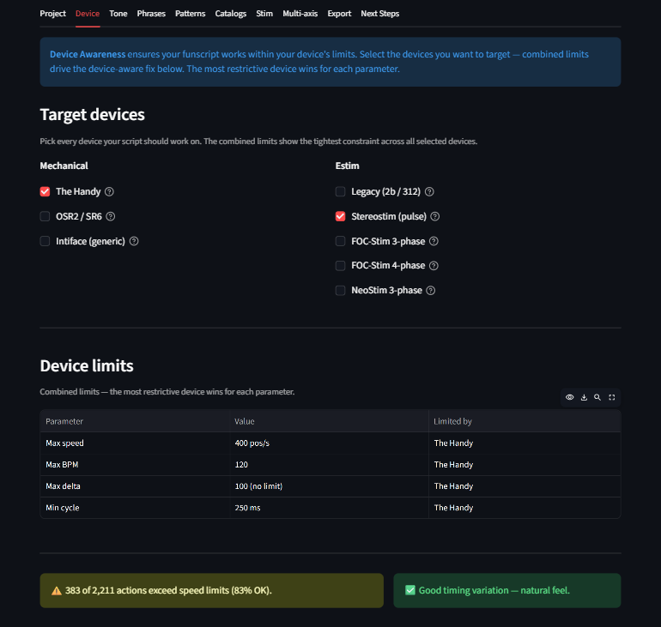Screen dimensions: 661x627
Task: Disable the Stereostim (pulse) checkbox
Action: [341, 217]
